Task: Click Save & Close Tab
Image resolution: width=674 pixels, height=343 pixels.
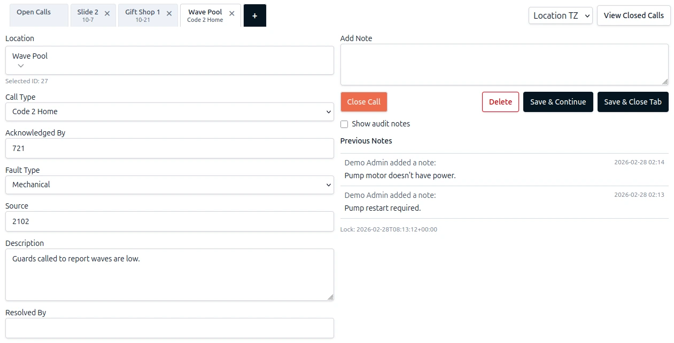Action: [x=632, y=102]
